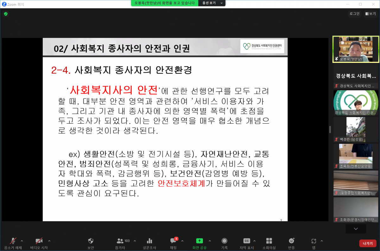Click the Zoom logo in title bar
This screenshot has height=251, width=380.
click(4, 4)
